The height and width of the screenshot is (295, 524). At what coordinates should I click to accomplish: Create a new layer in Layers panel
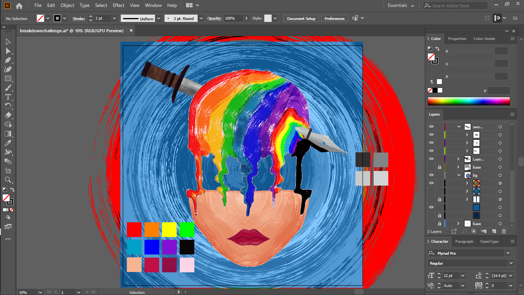click(494, 231)
